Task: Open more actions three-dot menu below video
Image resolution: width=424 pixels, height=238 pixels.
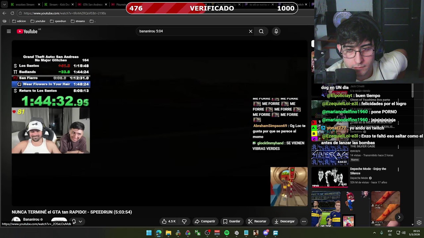Action: coord(304,221)
